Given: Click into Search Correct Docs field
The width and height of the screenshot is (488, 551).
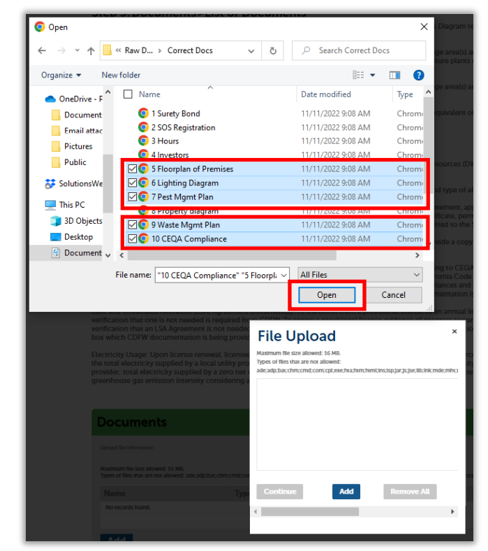Looking at the screenshot, I should (x=359, y=50).
